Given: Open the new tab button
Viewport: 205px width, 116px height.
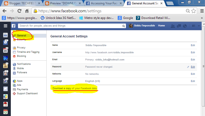Looking at the screenshot, I should click(x=170, y=4).
